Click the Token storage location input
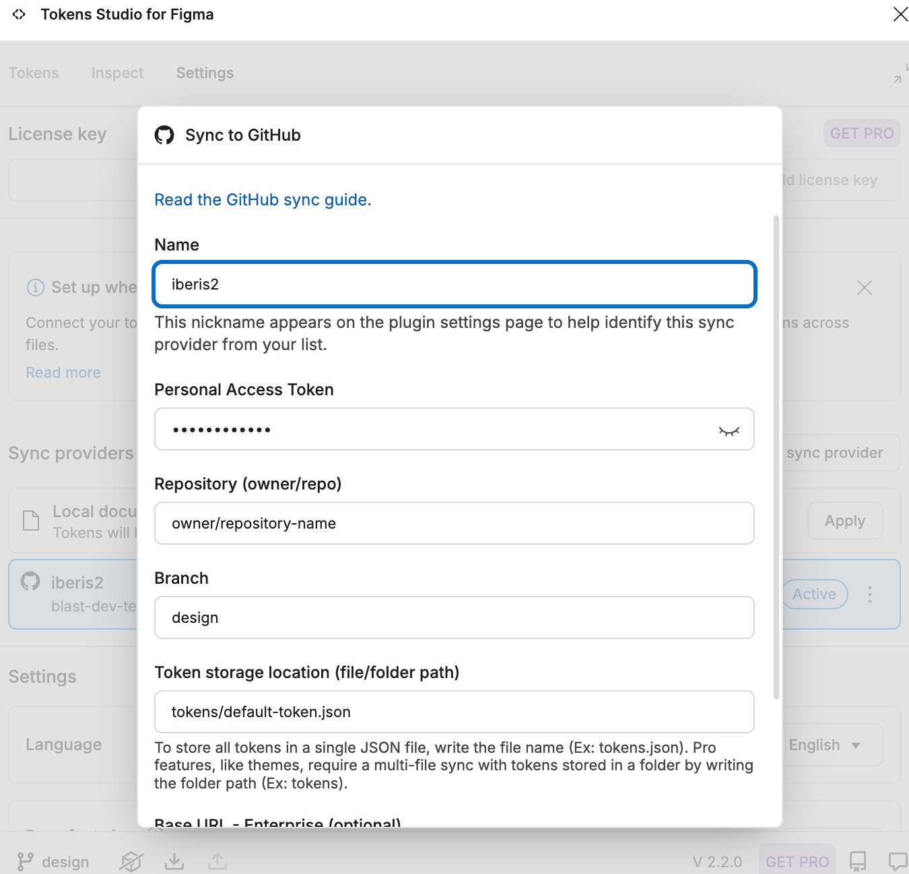This screenshot has width=909, height=874. (454, 712)
